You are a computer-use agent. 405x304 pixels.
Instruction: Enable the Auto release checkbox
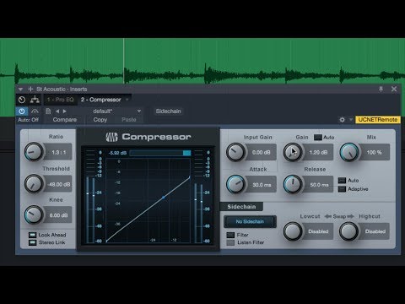click(x=342, y=180)
